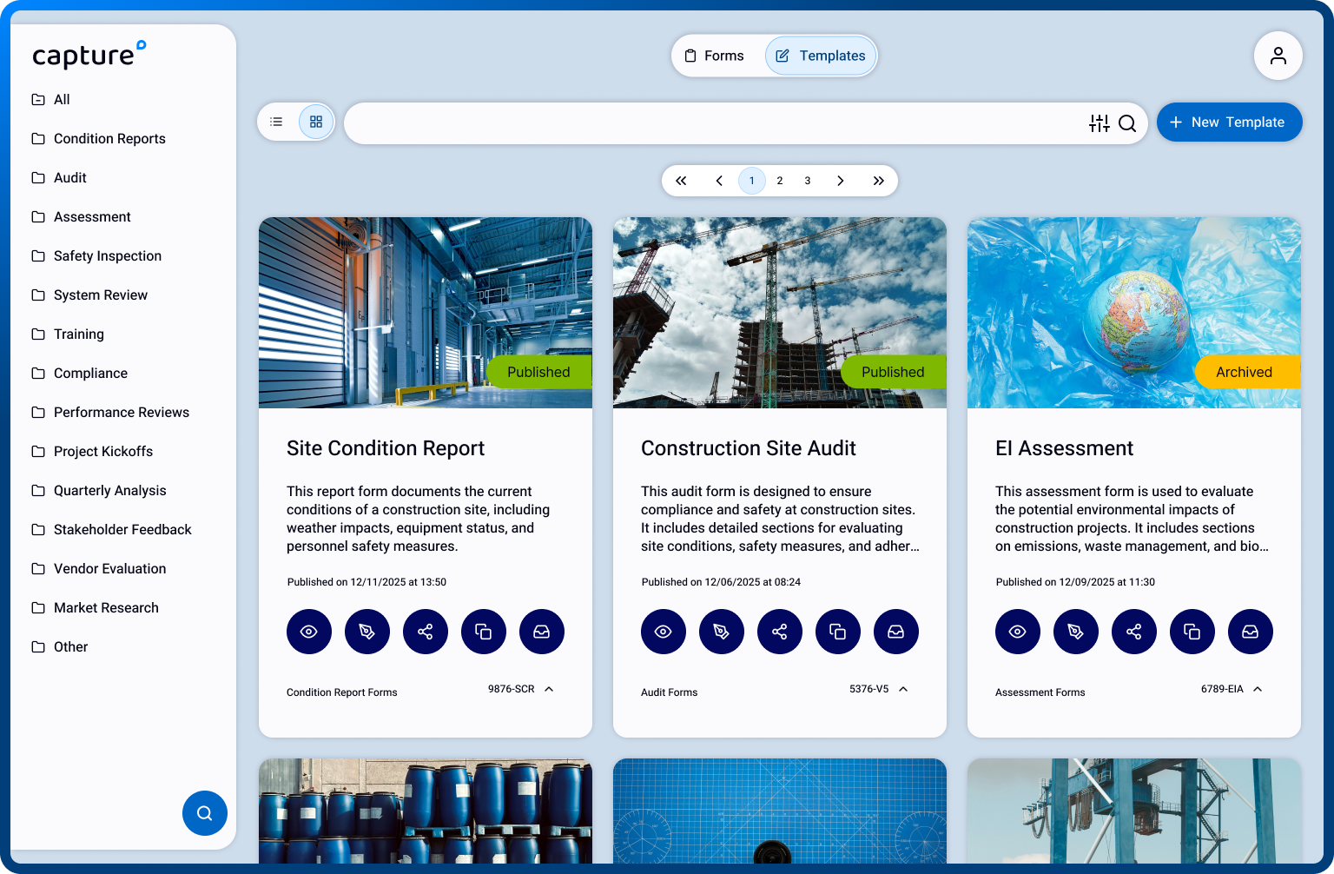Image resolution: width=1334 pixels, height=874 pixels.
Task: Switch to list view layout
Action: 276,122
